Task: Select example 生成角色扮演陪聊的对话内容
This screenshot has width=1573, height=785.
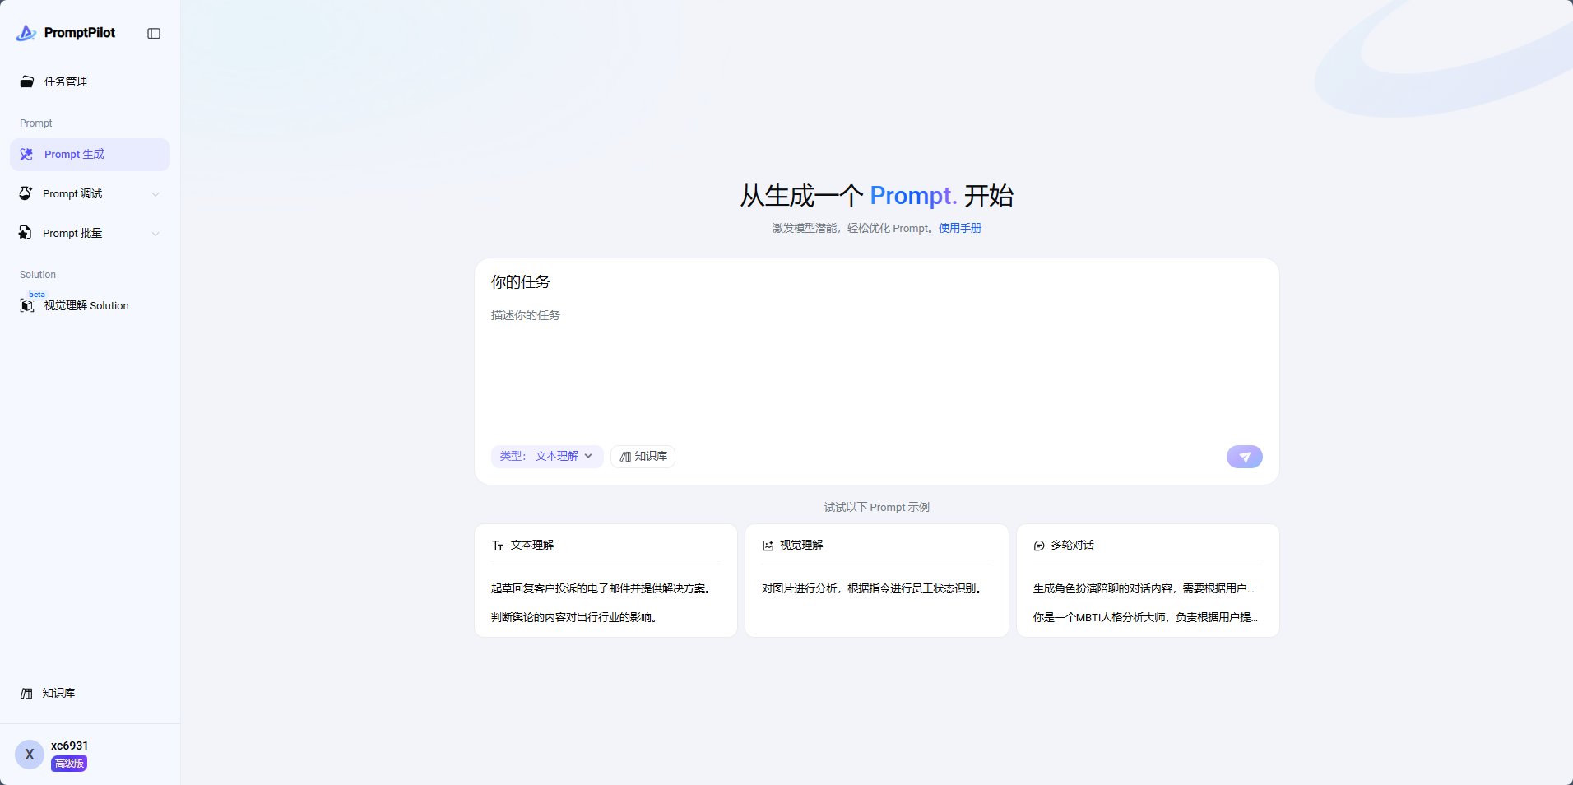Action: point(1144,588)
